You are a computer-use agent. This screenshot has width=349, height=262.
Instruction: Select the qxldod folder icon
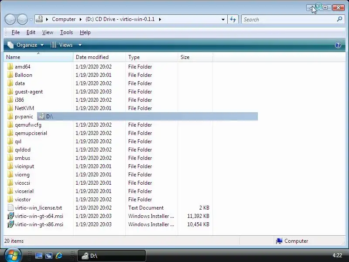[x=10, y=150]
